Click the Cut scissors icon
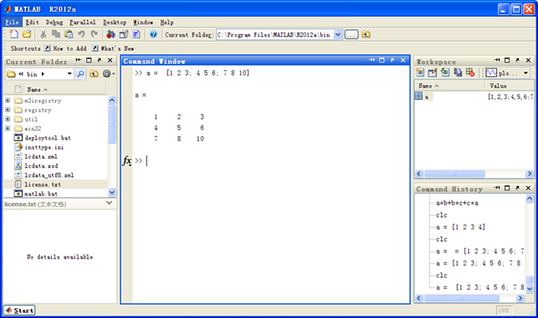The height and width of the screenshot is (318, 538). (44, 34)
